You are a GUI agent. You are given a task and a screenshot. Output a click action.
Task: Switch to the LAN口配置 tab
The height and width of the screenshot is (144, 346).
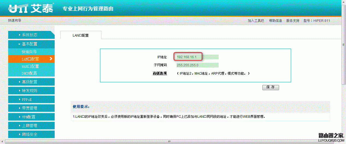[81, 35]
